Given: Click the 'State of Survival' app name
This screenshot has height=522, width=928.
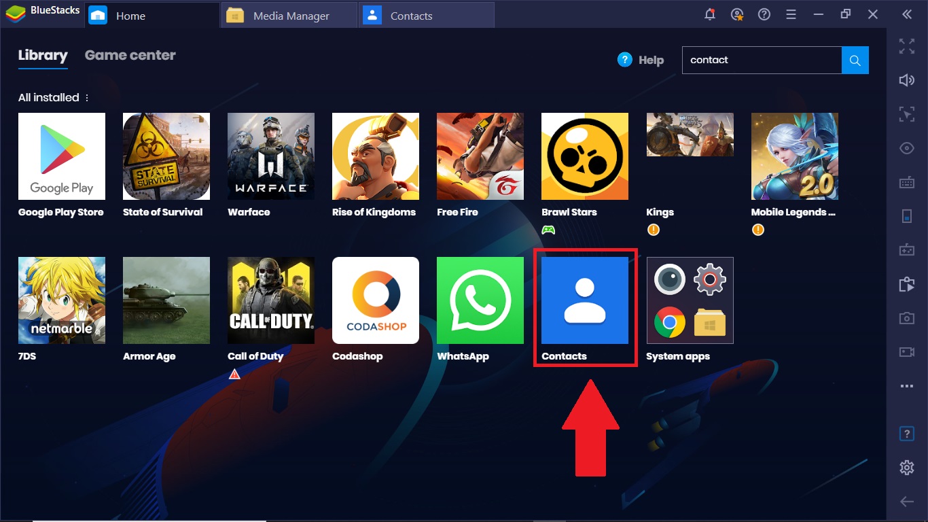Looking at the screenshot, I should [x=162, y=212].
